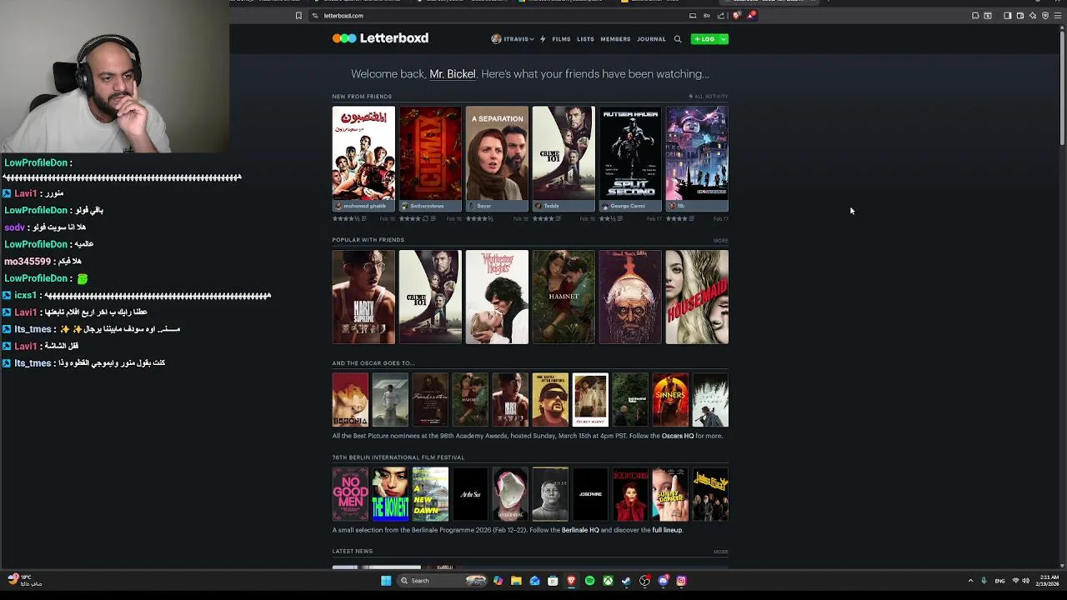
Task: Open review icon under George Carmi's rating
Action: click(x=619, y=219)
